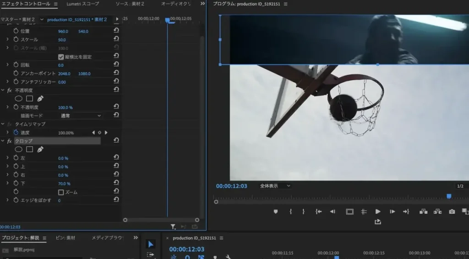Mark Out point in Program monitor

303,211
